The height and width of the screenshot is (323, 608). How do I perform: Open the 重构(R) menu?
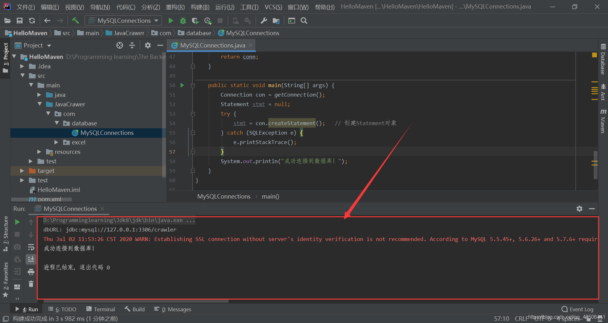[x=175, y=7]
